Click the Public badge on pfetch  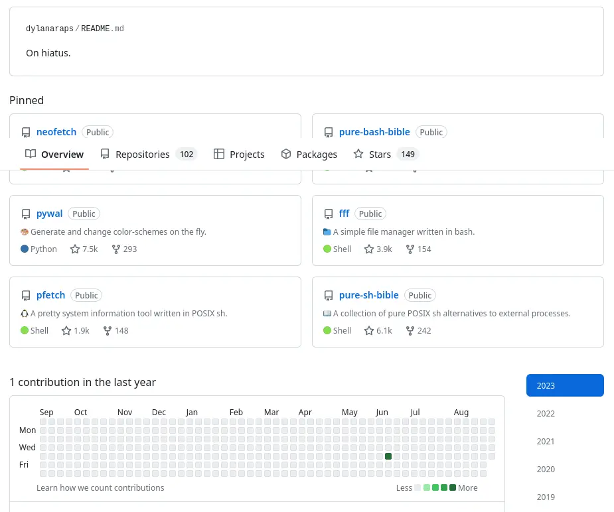click(x=86, y=295)
